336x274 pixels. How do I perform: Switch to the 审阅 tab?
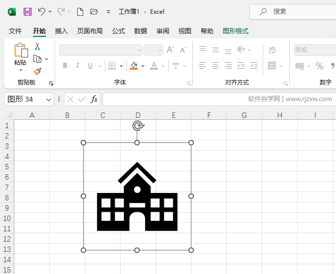tap(163, 31)
